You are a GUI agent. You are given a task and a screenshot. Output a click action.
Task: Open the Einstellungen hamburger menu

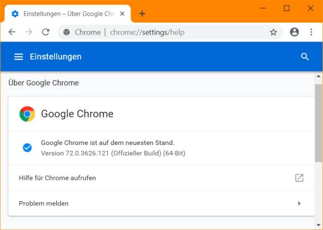[18, 57]
